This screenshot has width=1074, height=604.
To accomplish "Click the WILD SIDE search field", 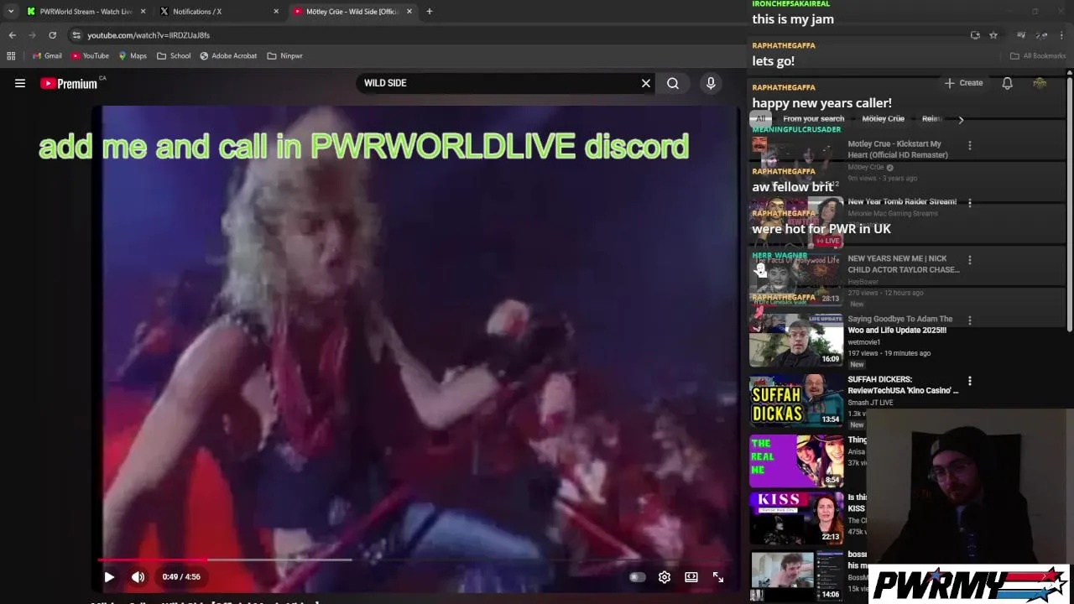I will click(499, 83).
